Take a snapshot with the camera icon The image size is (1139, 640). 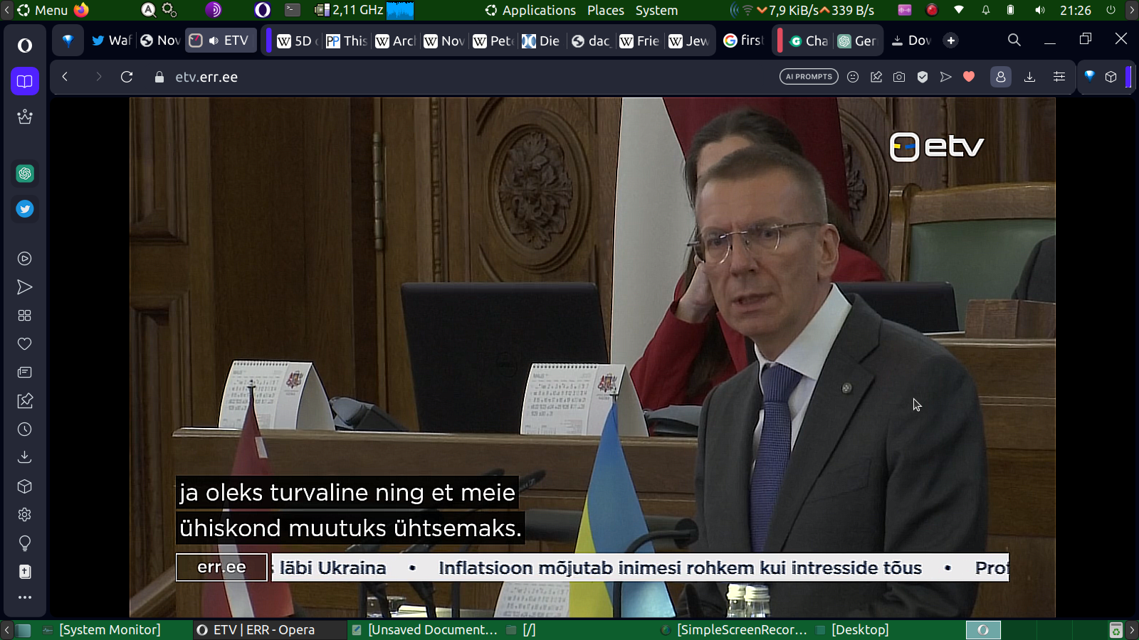click(x=899, y=77)
